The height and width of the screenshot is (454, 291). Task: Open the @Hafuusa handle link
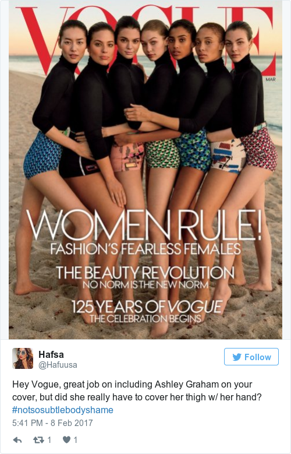click(x=58, y=365)
